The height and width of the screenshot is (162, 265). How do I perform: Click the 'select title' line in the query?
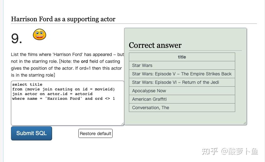27,84
